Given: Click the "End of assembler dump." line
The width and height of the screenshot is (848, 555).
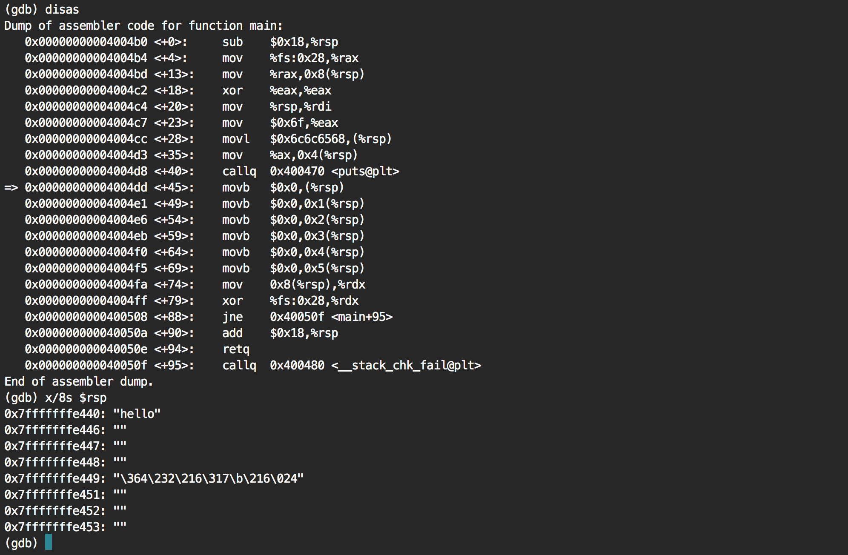Looking at the screenshot, I should pyautogui.click(x=79, y=381).
